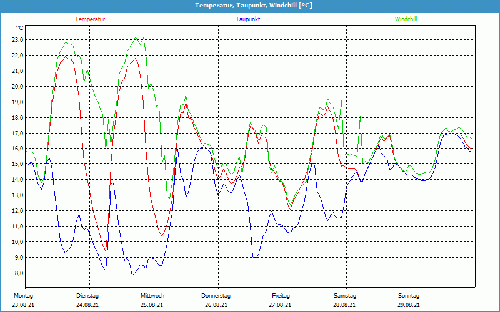The width and height of the screenshot is (500, 312).
Task: Click the 24.08.21 date label
Action: tap(87, 305)
